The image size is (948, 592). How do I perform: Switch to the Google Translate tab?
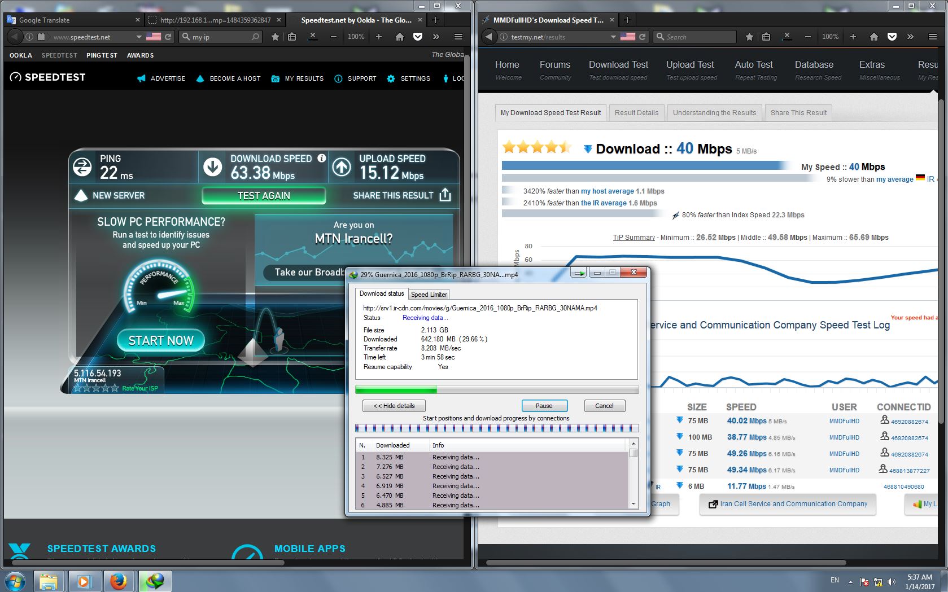click(73, 20)
